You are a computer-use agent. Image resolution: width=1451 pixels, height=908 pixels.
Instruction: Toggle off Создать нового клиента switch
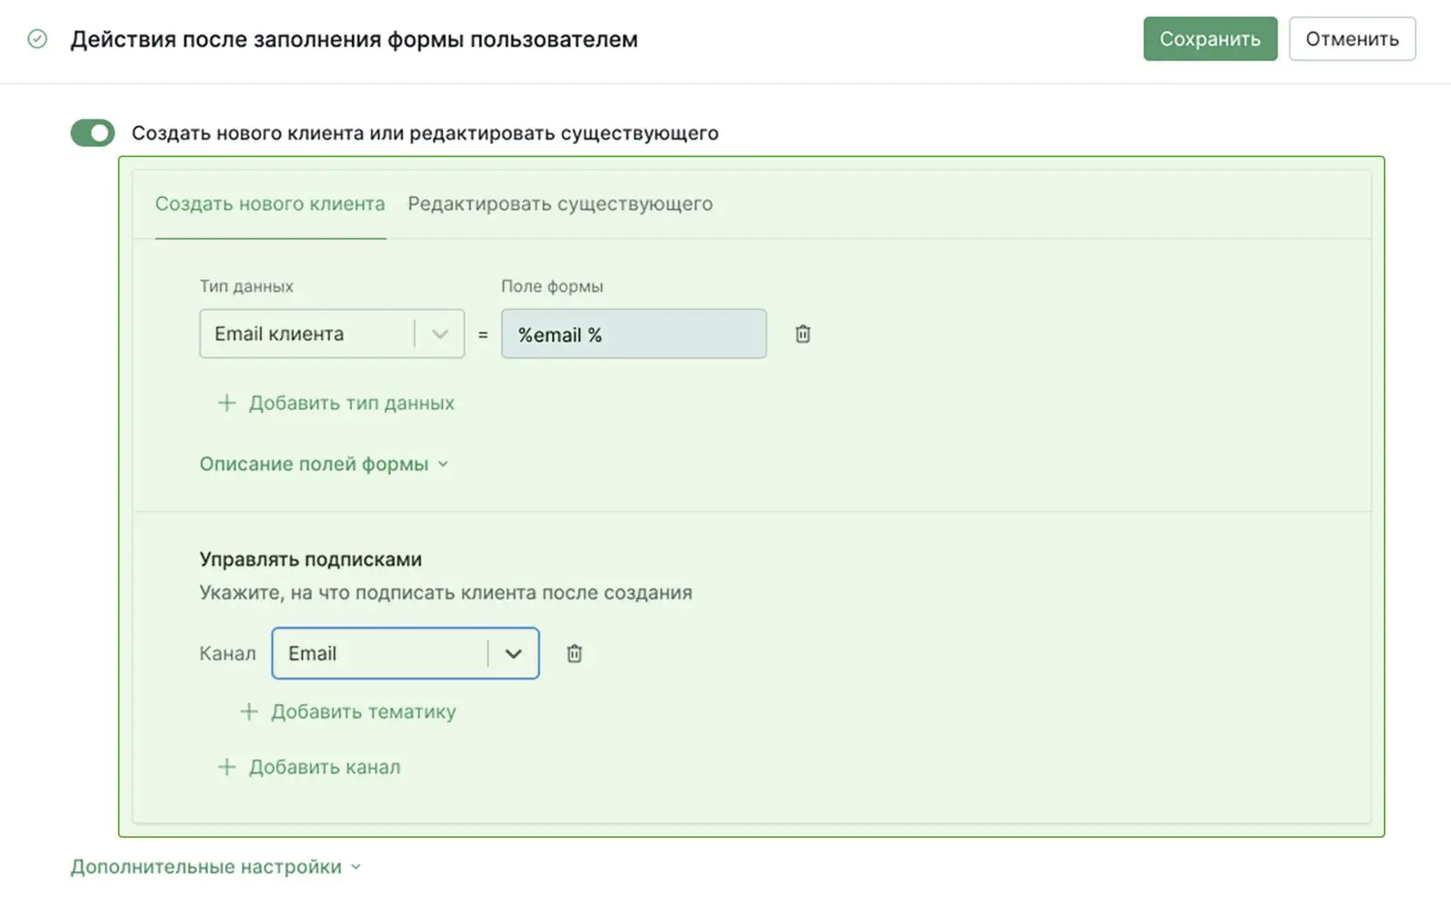93,132
